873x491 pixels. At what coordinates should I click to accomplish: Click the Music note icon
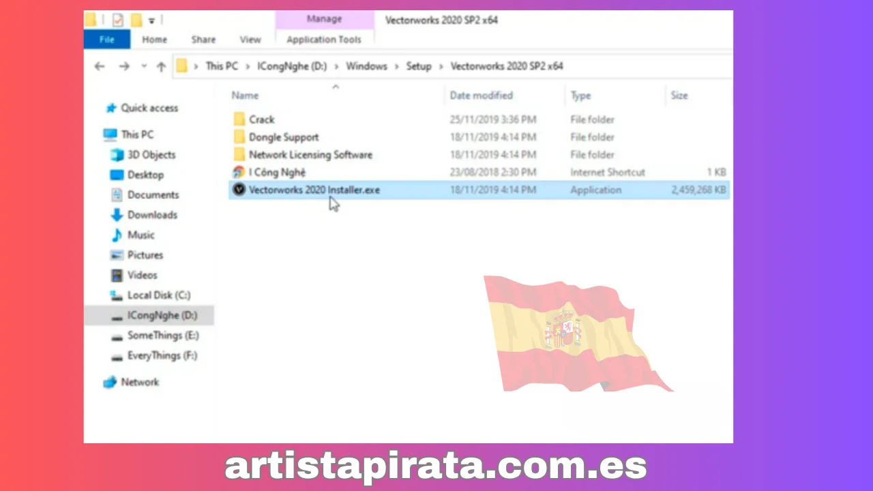117,235
